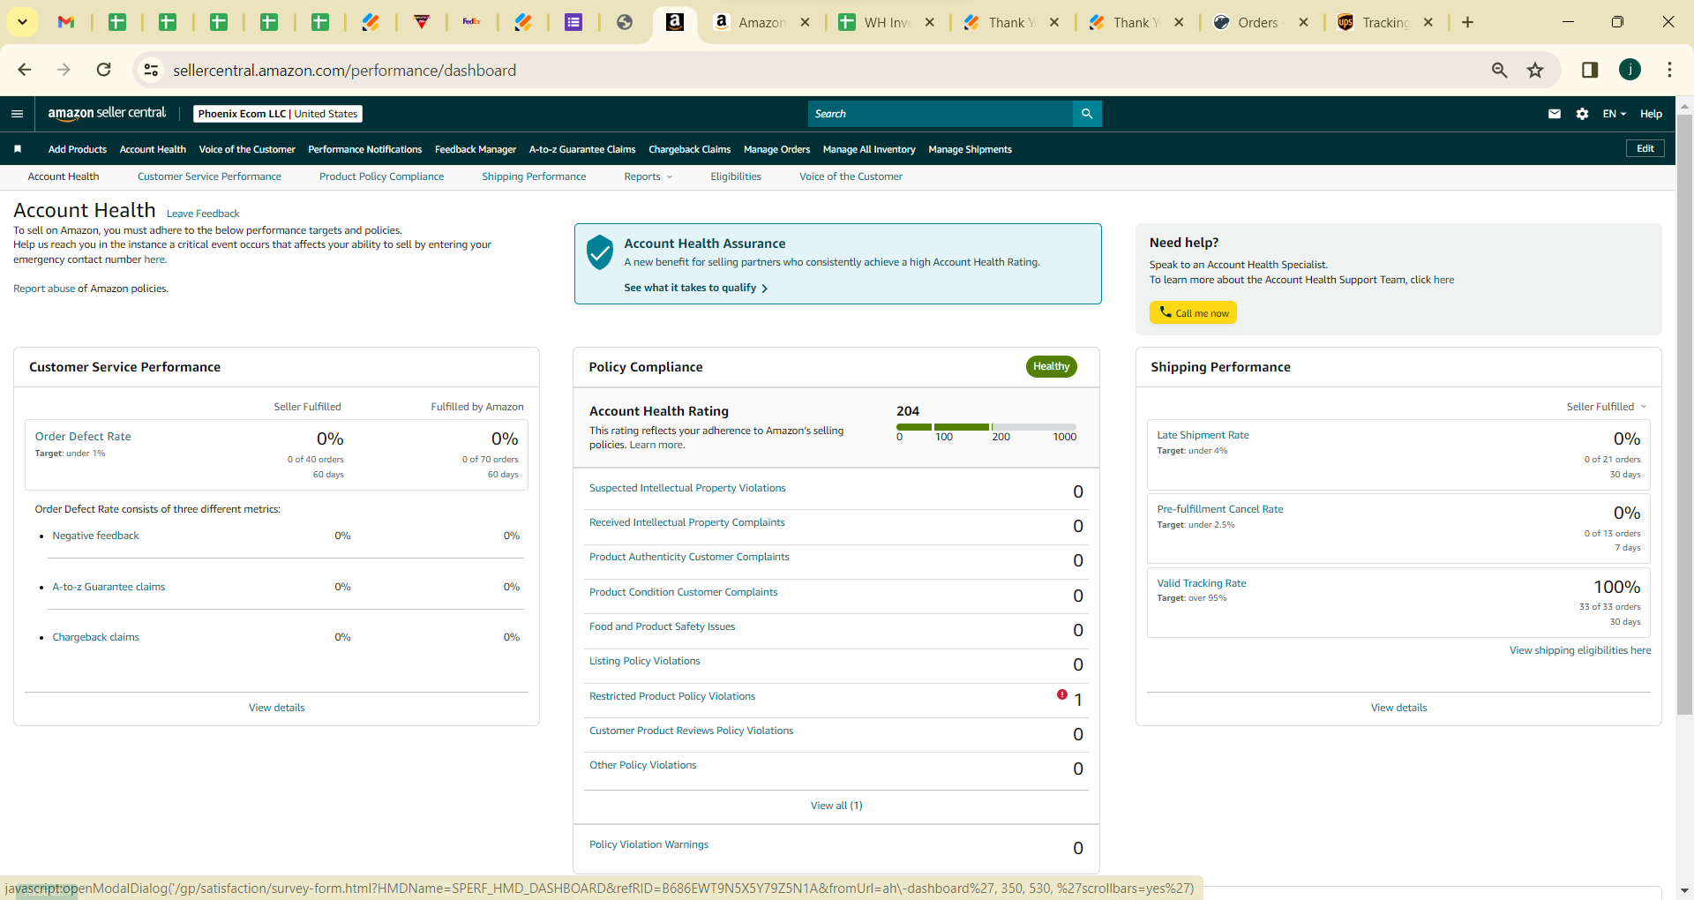1694x900 pixels.
Task: Toggle the browser side panel icon
Action: (1590, 70)
